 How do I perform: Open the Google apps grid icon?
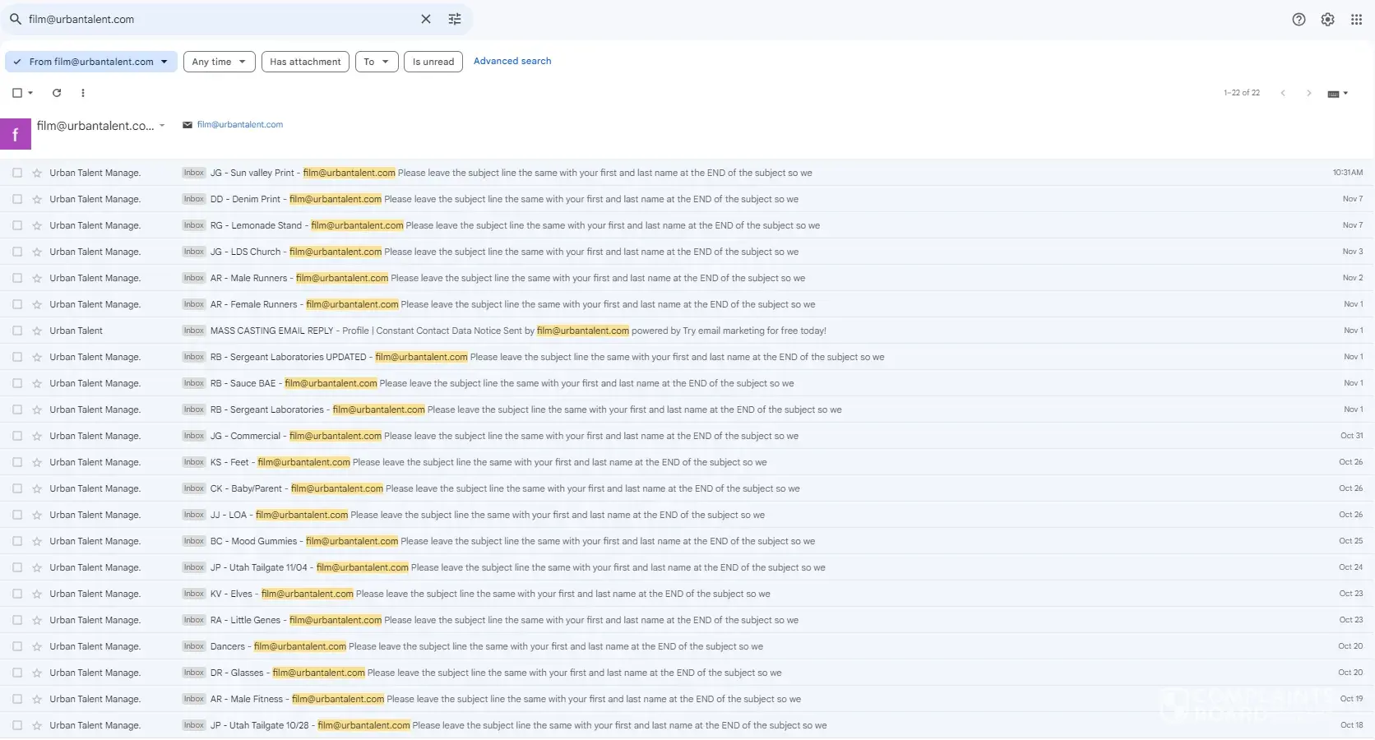[x=1356, y=20]
